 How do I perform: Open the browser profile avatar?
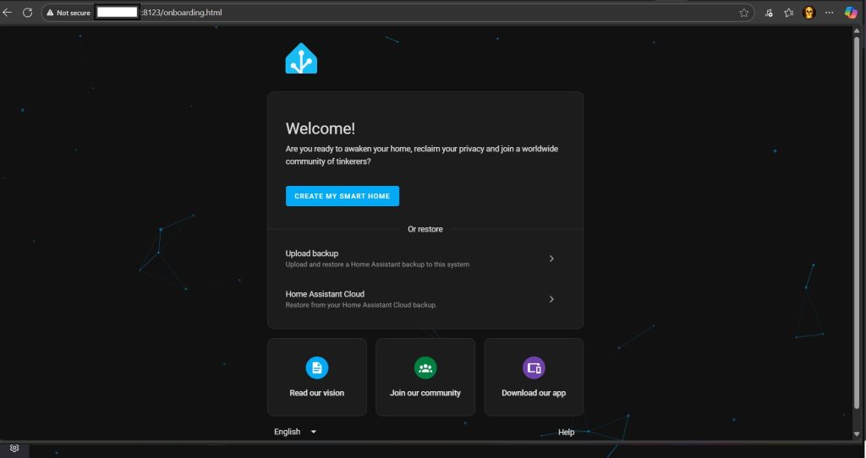point(808,12)
